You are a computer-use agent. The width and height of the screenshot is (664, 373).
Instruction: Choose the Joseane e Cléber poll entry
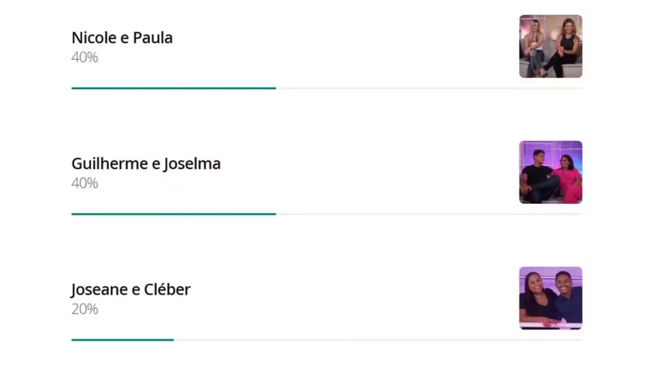(130, 289)
